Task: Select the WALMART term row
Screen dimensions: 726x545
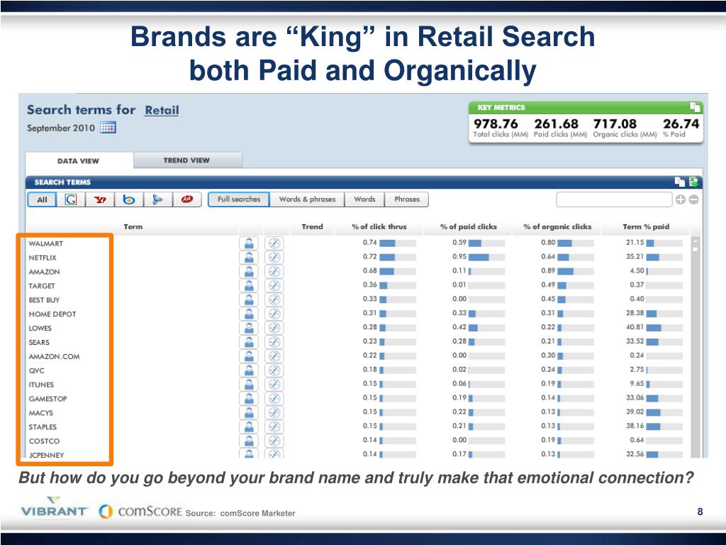Action: pos(46,243)
